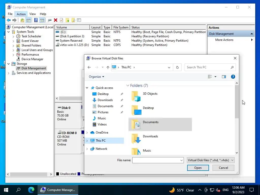Open address bar history dropdown
Viewport: 260px width, 195px height.
[x=169, y=67]
